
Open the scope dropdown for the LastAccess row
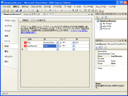(73, 46)
